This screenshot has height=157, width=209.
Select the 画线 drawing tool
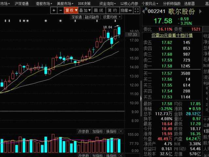point(99,10)
